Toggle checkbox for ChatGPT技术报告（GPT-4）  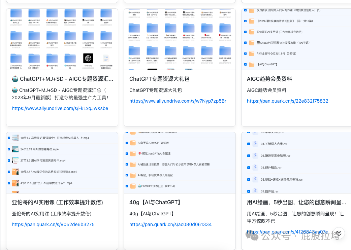tap(127, 186)
